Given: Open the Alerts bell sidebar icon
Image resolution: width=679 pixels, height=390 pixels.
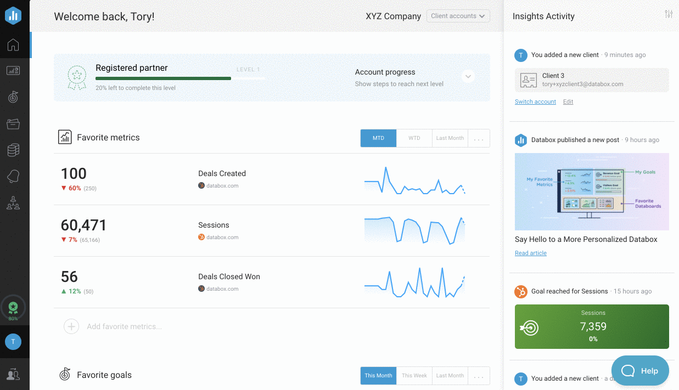Looking at the screenshot, I should pyautogui.click(x=13, y=176).
